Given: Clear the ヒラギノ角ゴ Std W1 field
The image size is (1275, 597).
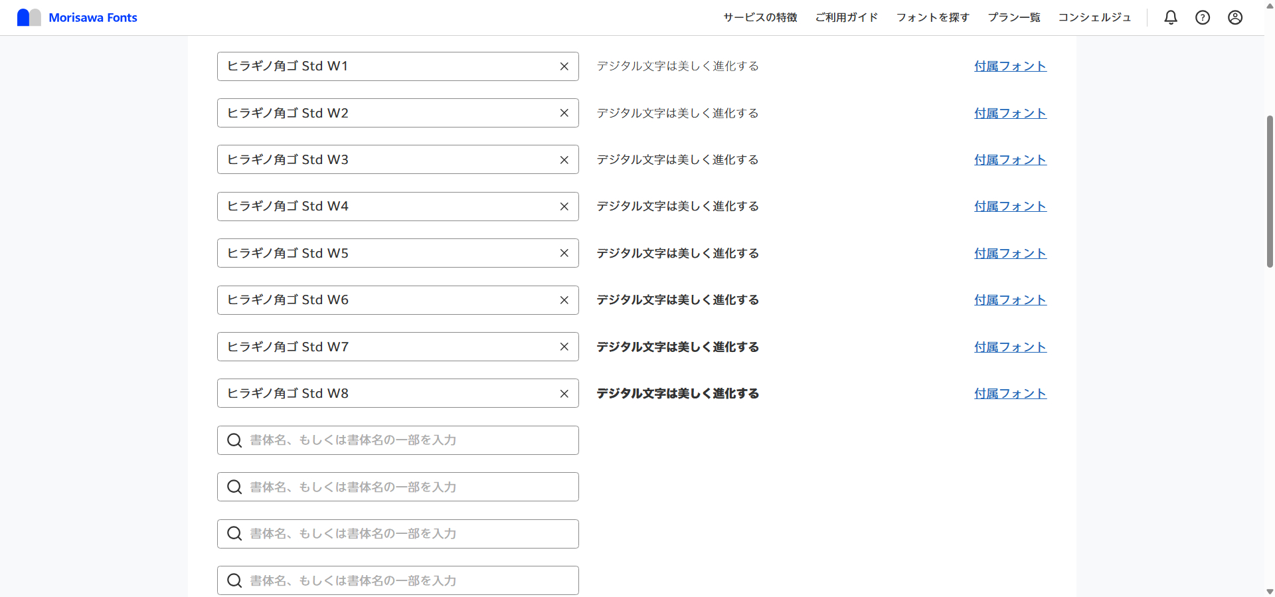Looking at the screenshot, I should coord(564,66).
